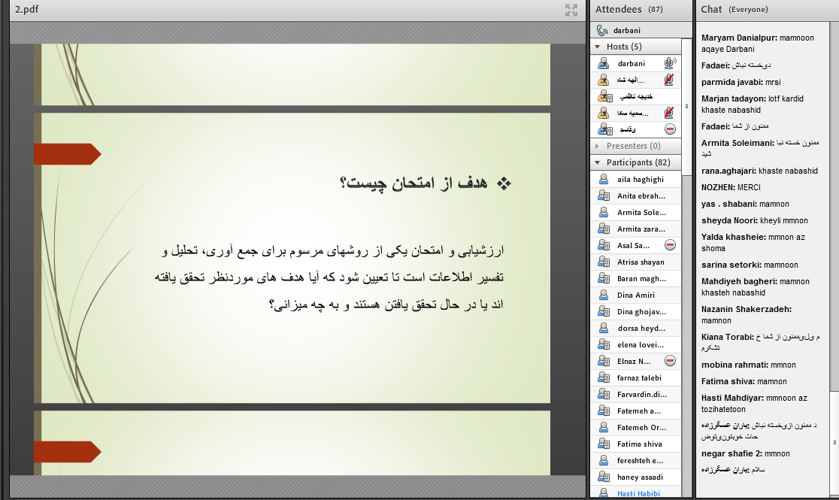Select attendee Hasti Habibi in the list
Image resolution: width=839 pixels, height=500 pixels.
point(641,493)
